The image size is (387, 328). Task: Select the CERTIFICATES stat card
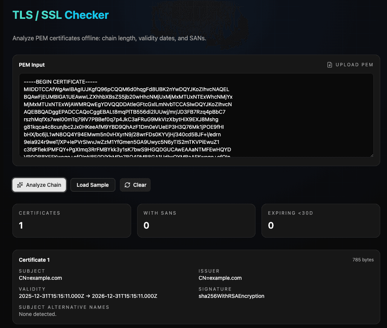pos(72,220)
